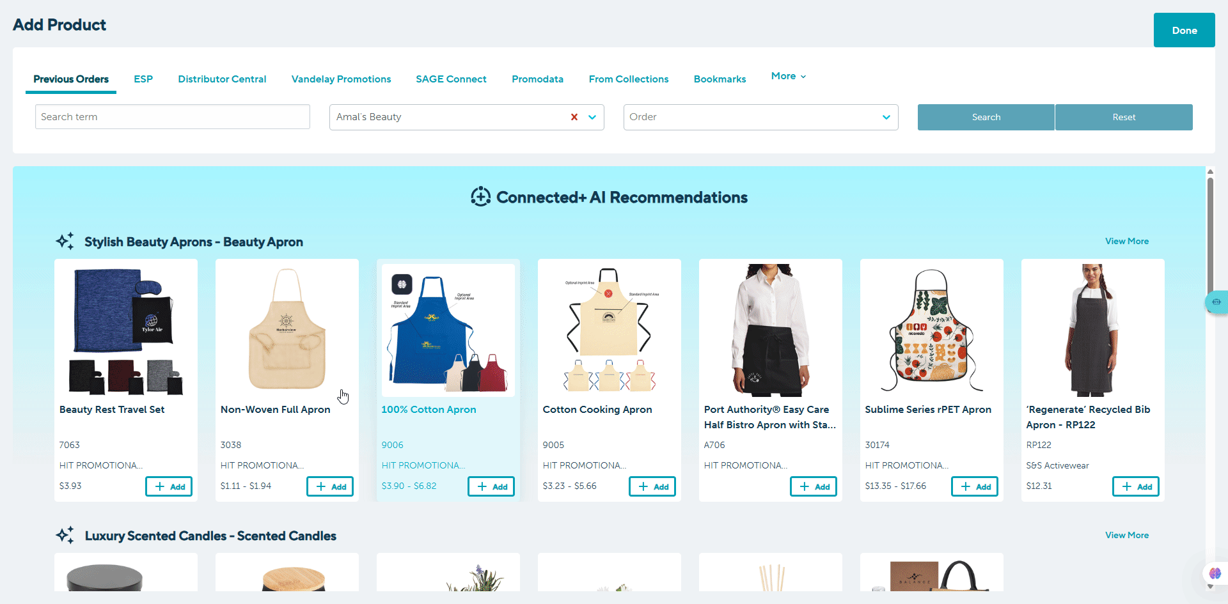Click the Connected+ AI Recommendations icon
The height and width of the screenshot is (604, 1228).
pyautogui.click(x=481, y=197)
